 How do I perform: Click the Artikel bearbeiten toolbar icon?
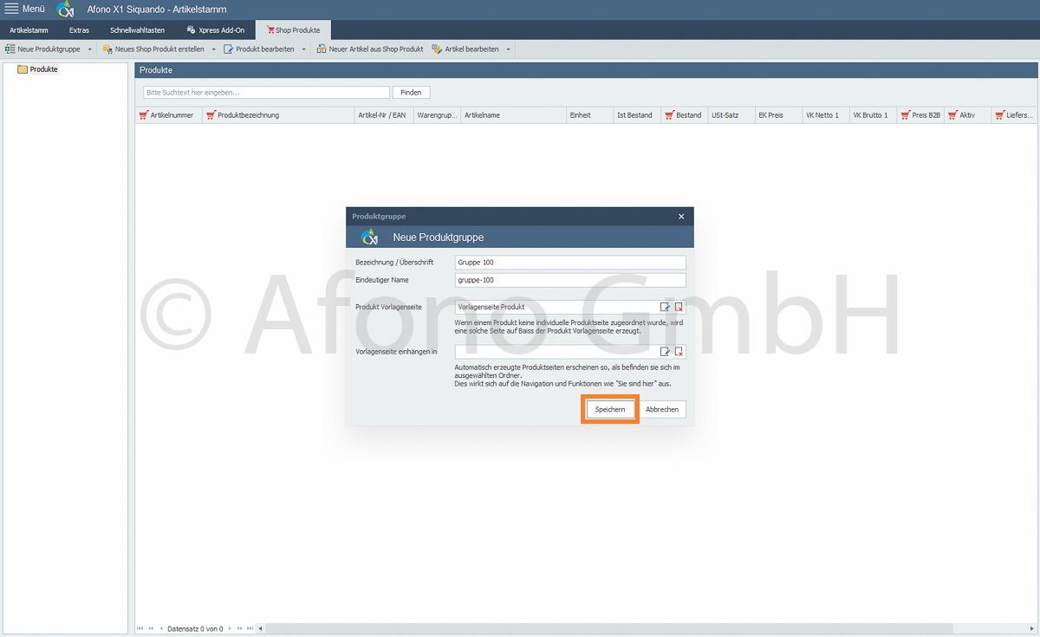pos(437,49)
